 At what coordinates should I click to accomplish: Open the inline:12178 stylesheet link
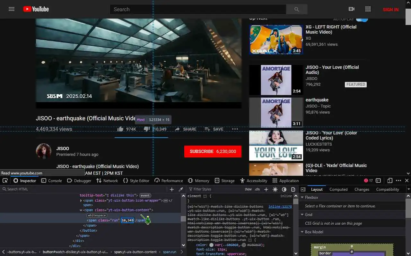(280, 207)
